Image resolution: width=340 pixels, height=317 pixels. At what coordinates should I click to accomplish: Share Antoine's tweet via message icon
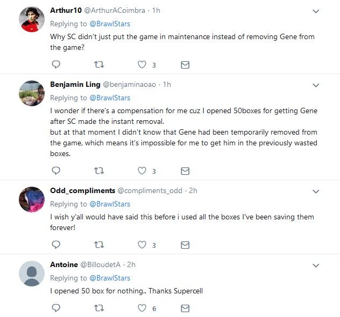(185, 308)
